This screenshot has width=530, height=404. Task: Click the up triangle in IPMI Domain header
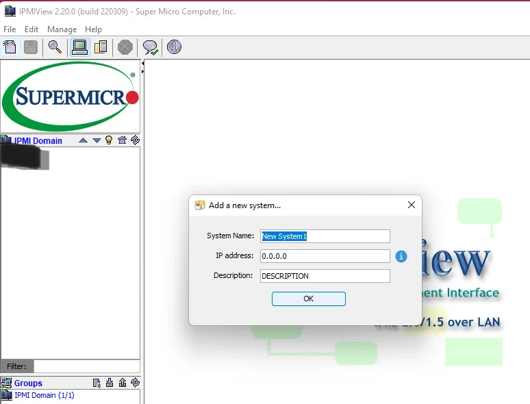point(83,140)
